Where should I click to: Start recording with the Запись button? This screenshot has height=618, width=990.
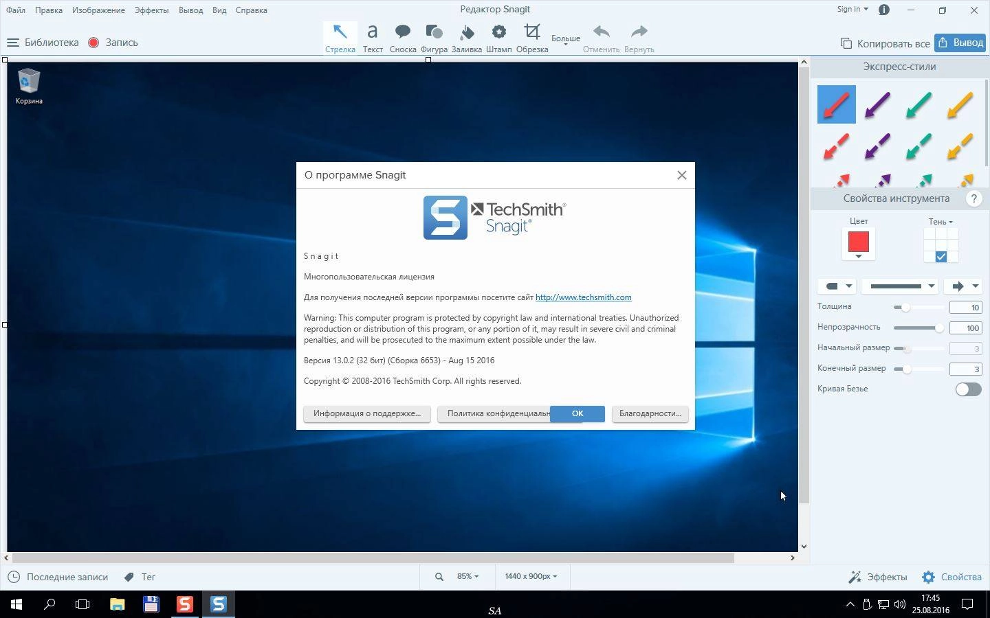pyautogui.click(x=113, y=43)
